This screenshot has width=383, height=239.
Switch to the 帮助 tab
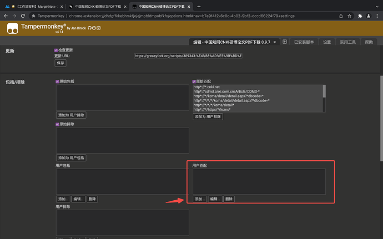(x=369, y=42)
